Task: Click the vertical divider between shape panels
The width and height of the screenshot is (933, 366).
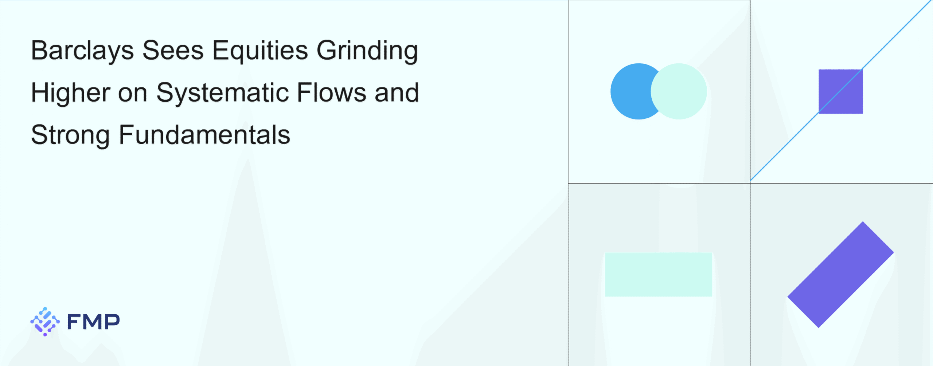Action: click(x=750, y=183)
